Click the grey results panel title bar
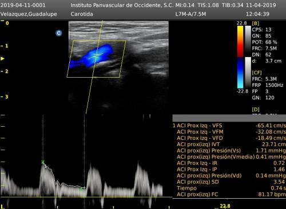The image size is (286, 209). (229, 118)
